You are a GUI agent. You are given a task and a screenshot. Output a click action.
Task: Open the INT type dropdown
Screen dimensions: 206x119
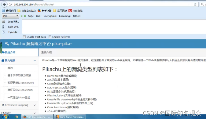(10, 16)
